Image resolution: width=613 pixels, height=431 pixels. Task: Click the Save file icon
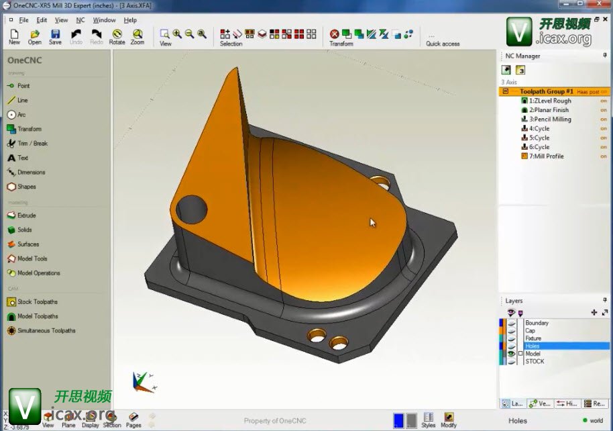click(55, 36)
